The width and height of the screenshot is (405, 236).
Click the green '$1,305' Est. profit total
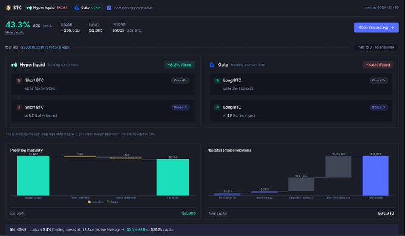pos(189,213)
